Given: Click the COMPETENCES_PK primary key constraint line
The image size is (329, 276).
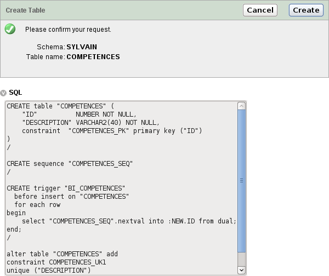Looking at the screenshot, I should (112, 131).
